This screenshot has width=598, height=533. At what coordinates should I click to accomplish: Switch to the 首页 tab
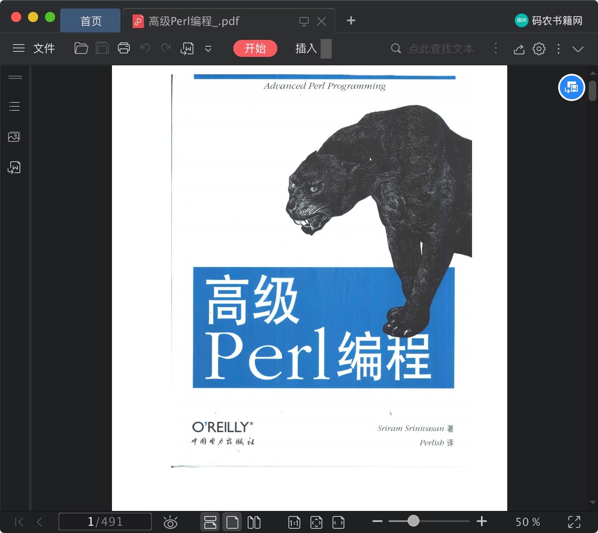(91, 21)
